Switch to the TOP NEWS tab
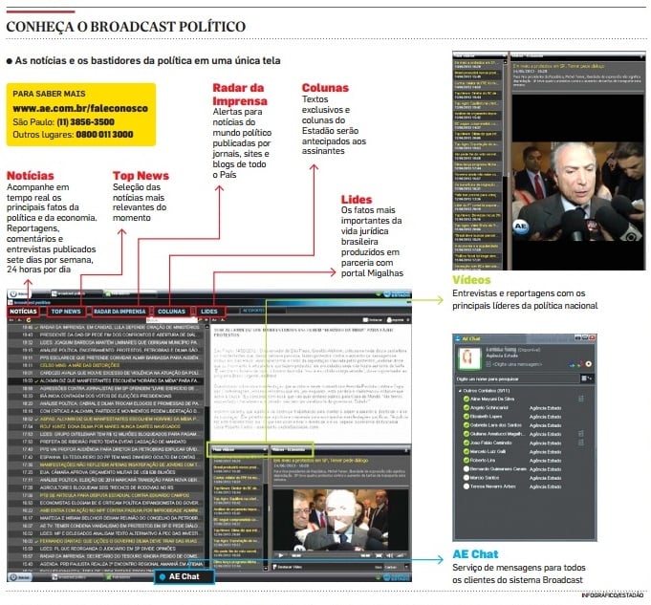651x605 pixels. coord(66,312)
